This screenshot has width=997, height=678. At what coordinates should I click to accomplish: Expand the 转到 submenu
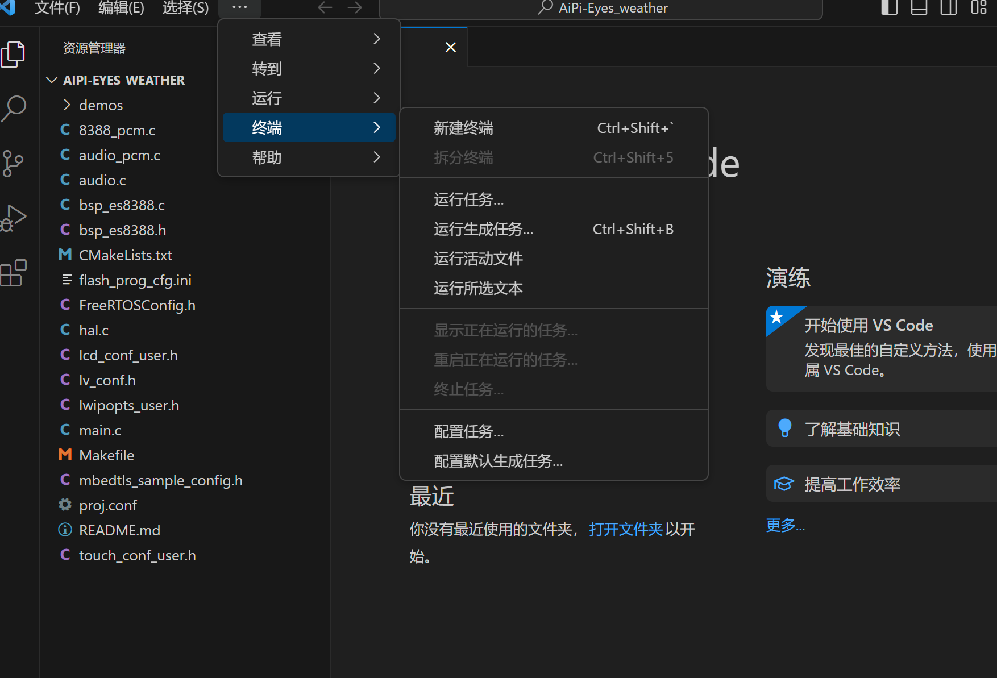309,69
